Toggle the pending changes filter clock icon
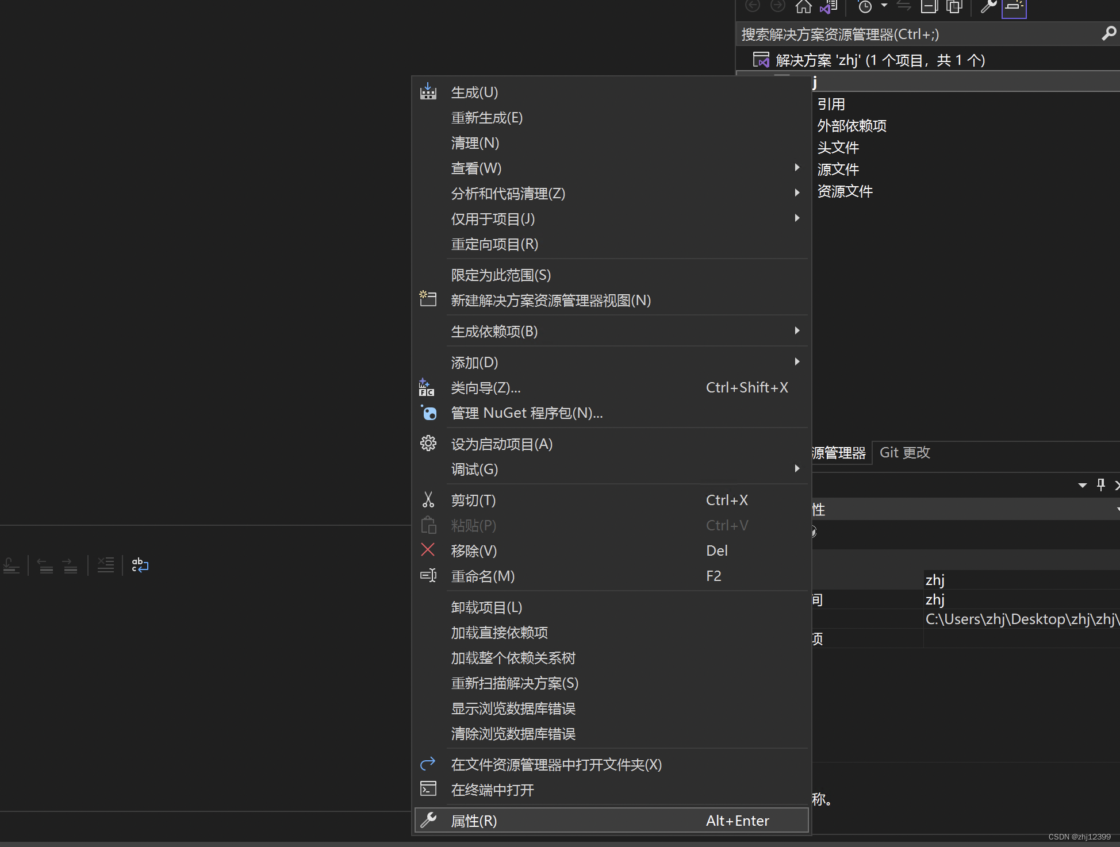 point(865,6)
